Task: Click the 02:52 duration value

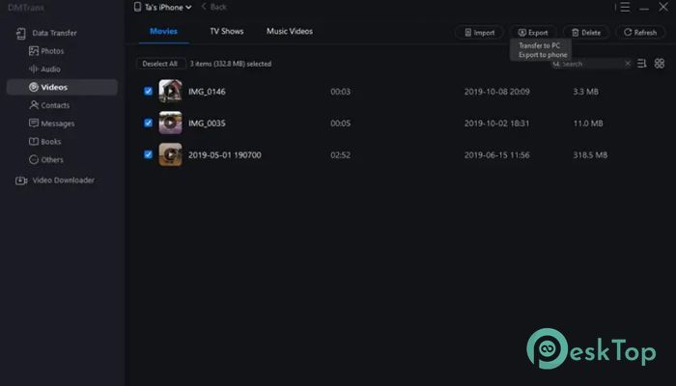Action: 340,155
